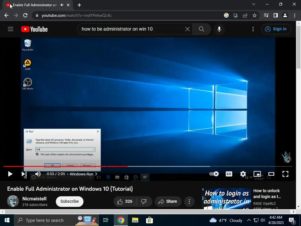Search with voice microphone

click(x=219, y=29)
